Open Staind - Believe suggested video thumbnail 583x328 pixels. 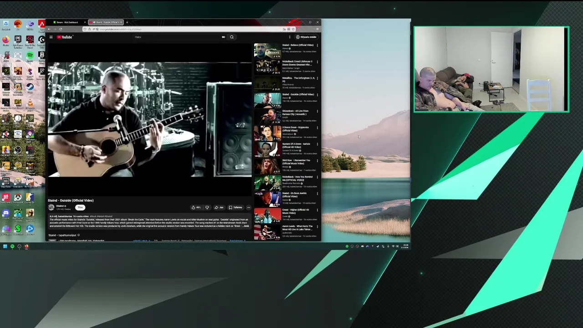click(267, 51)
